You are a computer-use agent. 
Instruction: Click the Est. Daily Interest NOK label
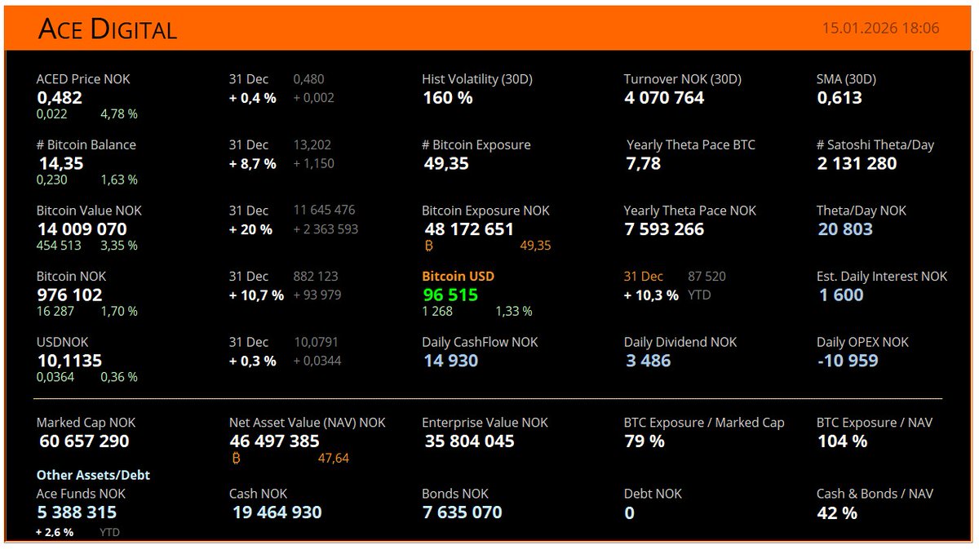click(x=882, y=277)
